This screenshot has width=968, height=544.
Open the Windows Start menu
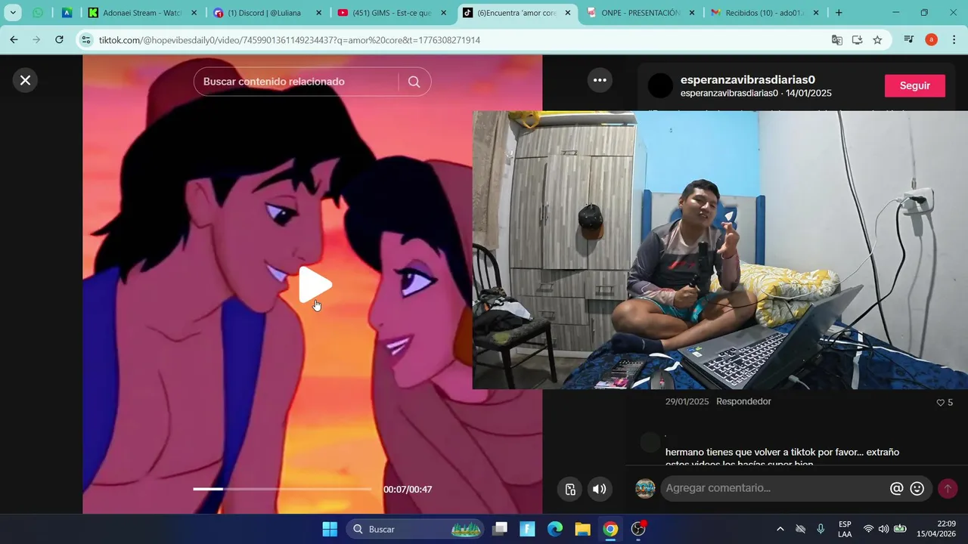(x=330, y=529)
